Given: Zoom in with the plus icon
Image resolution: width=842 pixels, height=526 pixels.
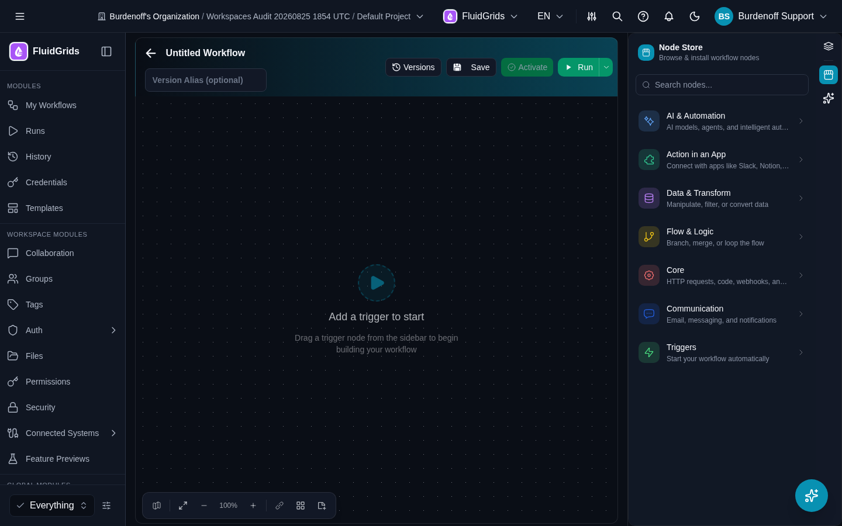Looking at the screenshot, I should click(x=253, y=506).
